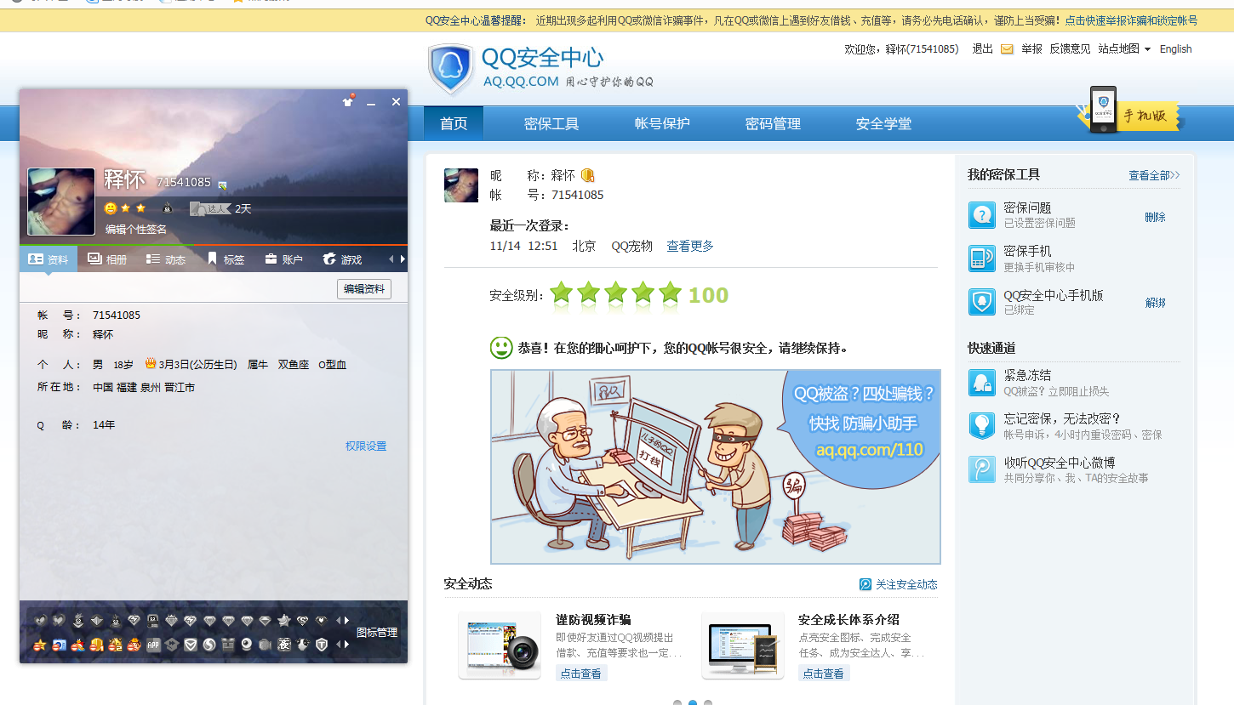
Task: Click the 退出 logout link
Action: point(982,49)
